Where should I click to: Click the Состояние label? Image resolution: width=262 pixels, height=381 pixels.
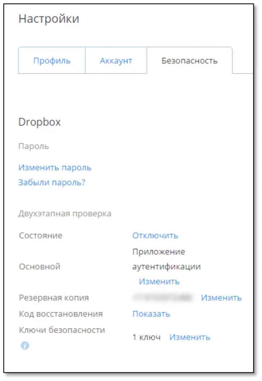(x=41, y=235)
